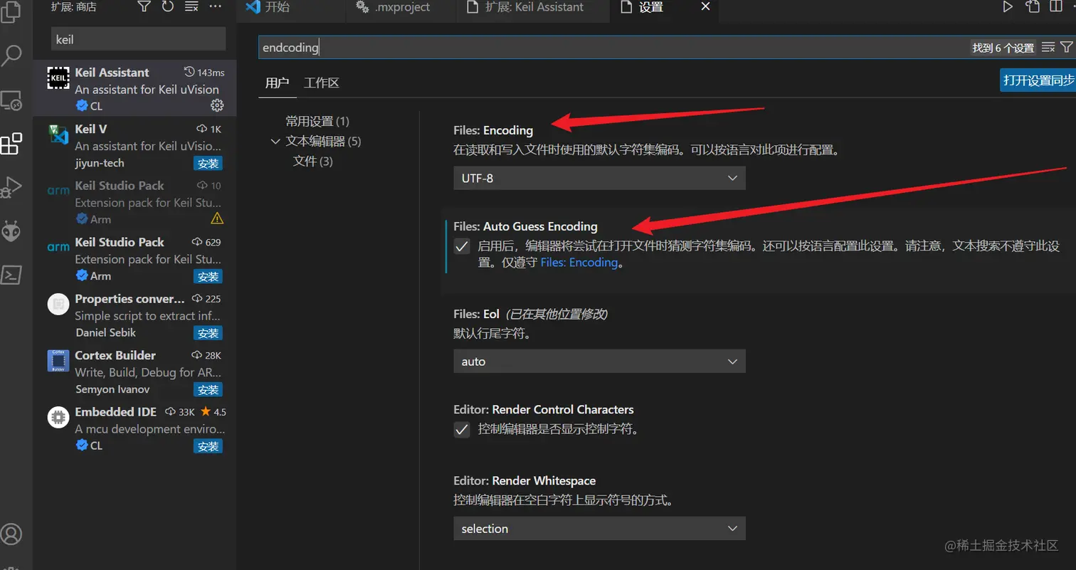Screen dimensions: 1076x570
Task: Toggle Files: Auto Guess Encoding checkbox
Action: (x=462, y=246)
